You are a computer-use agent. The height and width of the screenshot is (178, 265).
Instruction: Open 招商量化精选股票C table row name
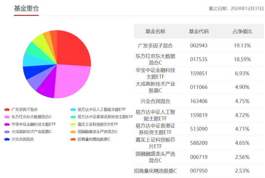(x=155, y=171)
